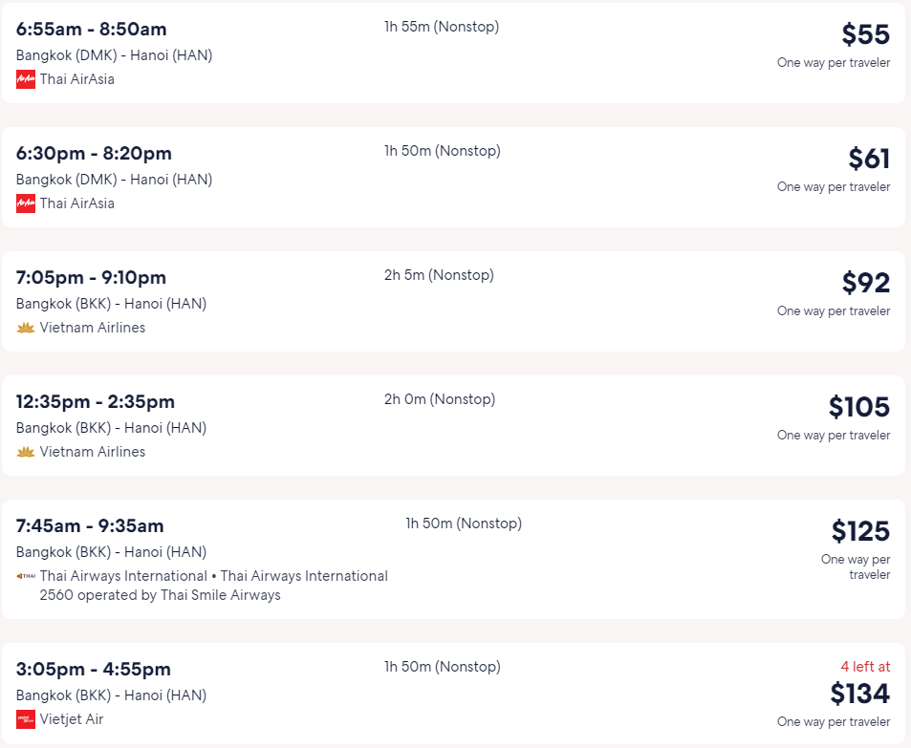The image size is (911, 748).
Task: Click the $55 price
Action: click(866, 34)
